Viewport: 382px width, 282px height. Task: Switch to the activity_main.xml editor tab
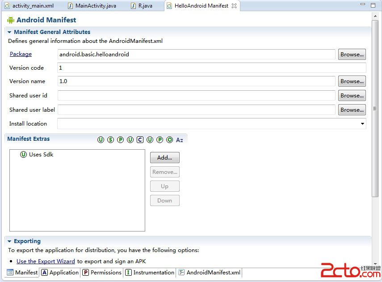click(x=29, y=6)
